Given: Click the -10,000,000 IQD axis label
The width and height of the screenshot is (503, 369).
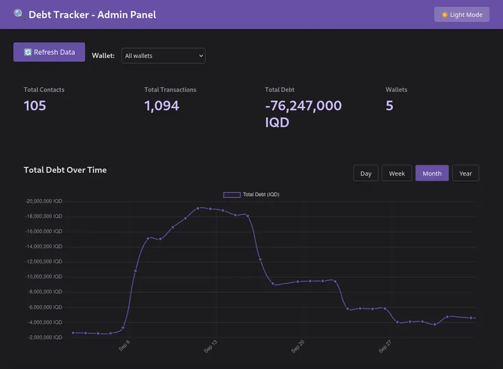Looking at the screenshot, I should [43, 277].
